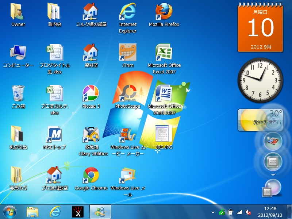Open Microsoft Office Excel 2007 shortcut
The height and width of the screenshot is (219, 292).
pyautogui.click(x=164, y=59)
